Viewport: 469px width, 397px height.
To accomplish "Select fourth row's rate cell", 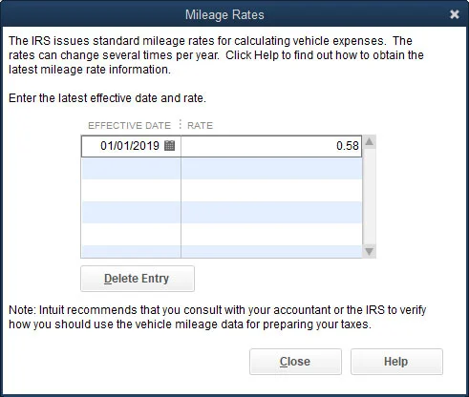I will (x=271, y=212).
